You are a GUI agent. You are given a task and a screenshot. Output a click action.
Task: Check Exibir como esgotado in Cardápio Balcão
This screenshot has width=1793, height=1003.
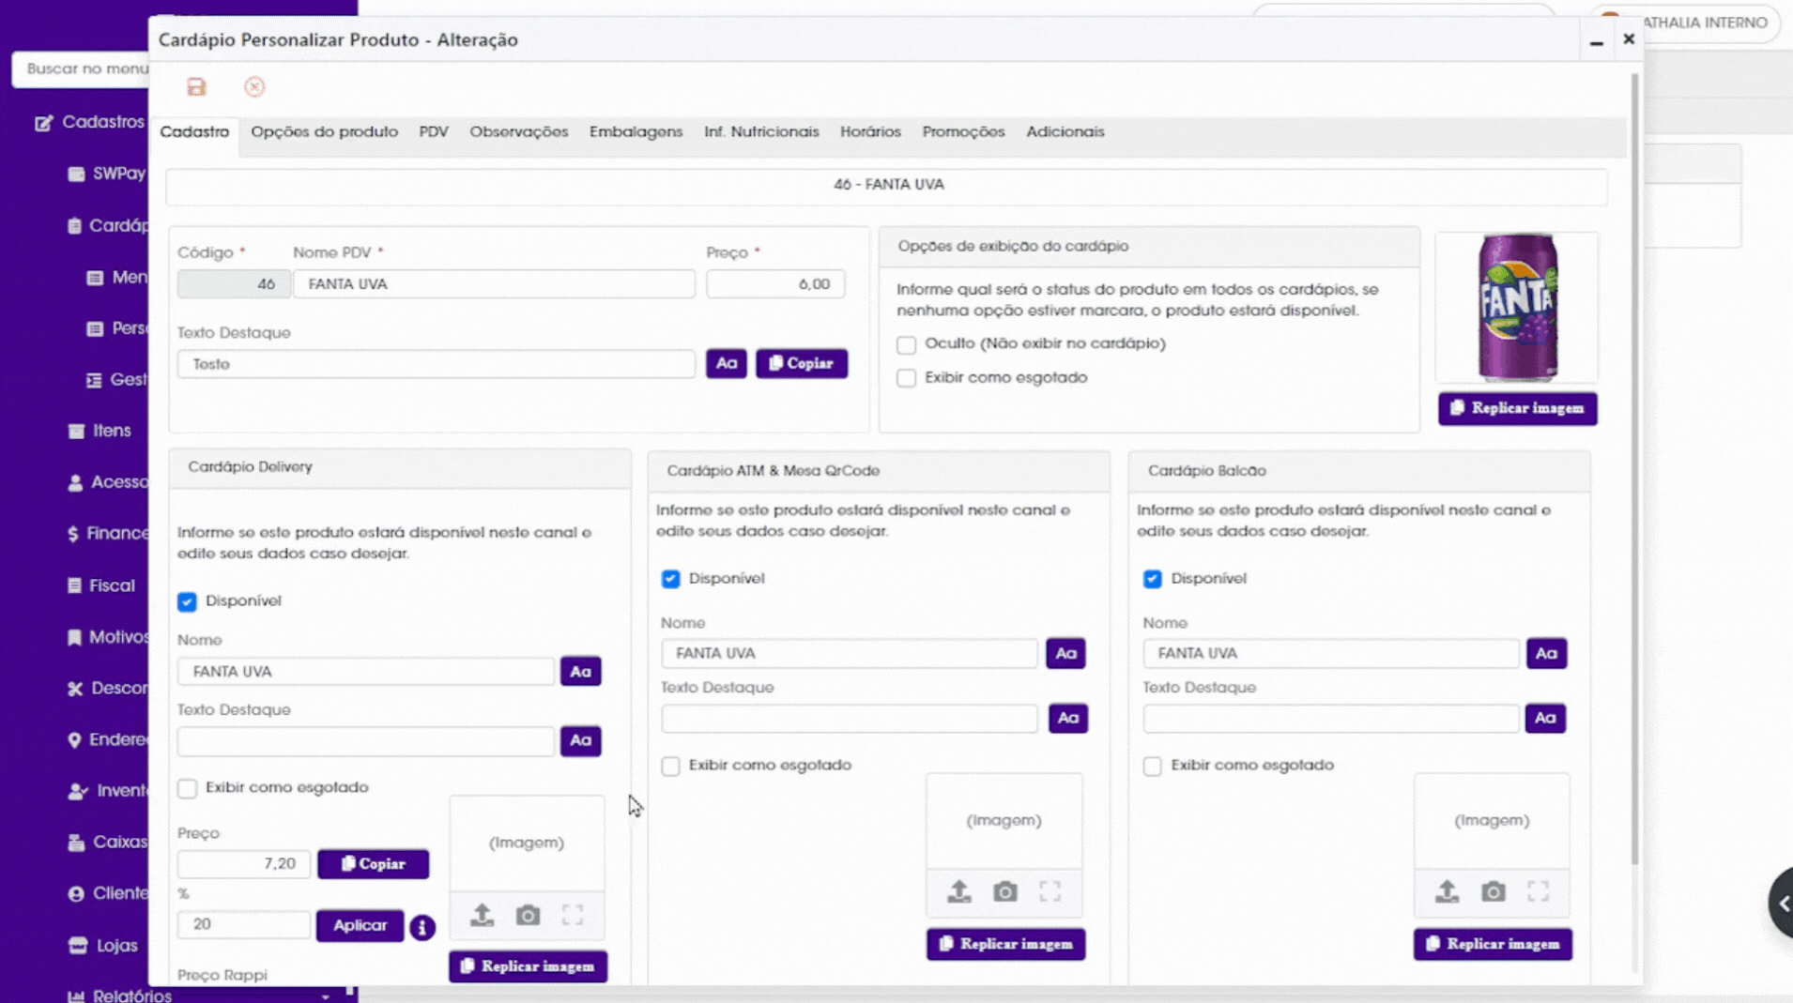1152,766
